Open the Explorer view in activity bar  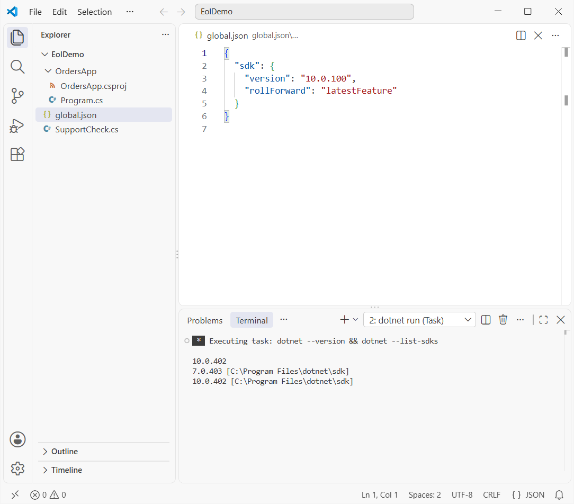pyautogui.click(x=17, y=38)
